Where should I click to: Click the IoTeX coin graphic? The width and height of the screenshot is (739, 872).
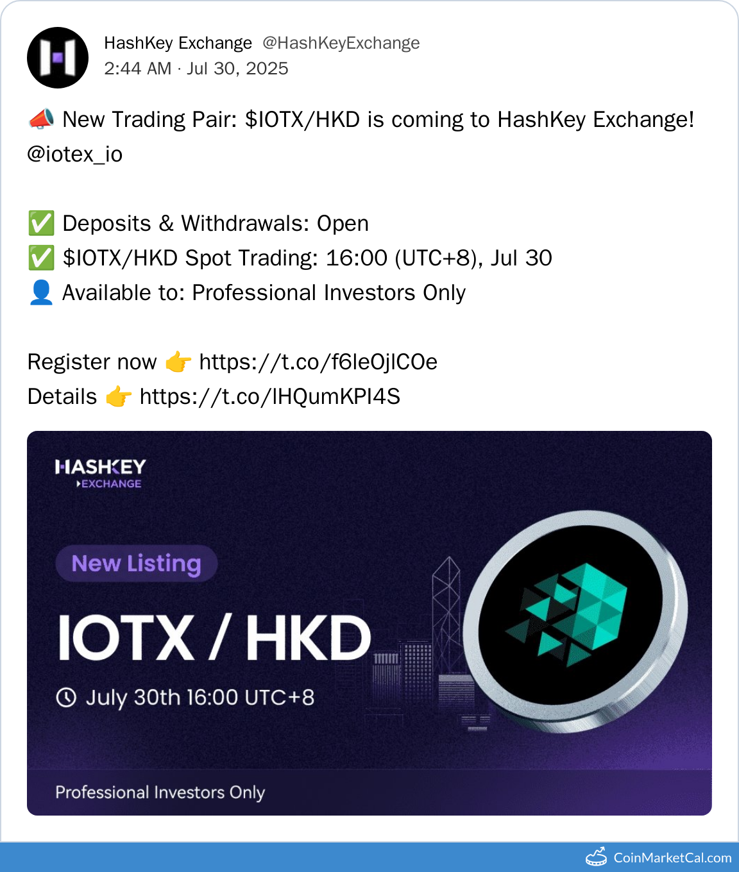point(575,621)
